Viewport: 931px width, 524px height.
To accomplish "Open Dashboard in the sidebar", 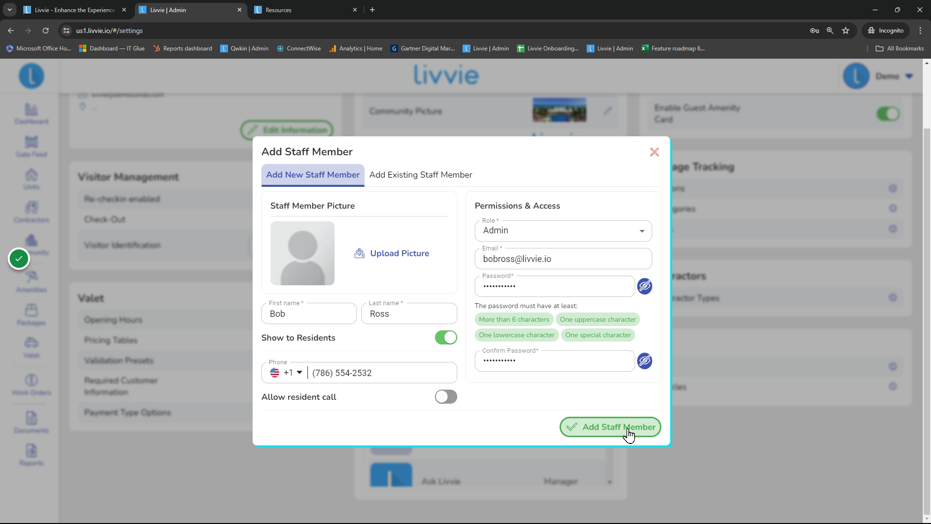I will point(31,115).
